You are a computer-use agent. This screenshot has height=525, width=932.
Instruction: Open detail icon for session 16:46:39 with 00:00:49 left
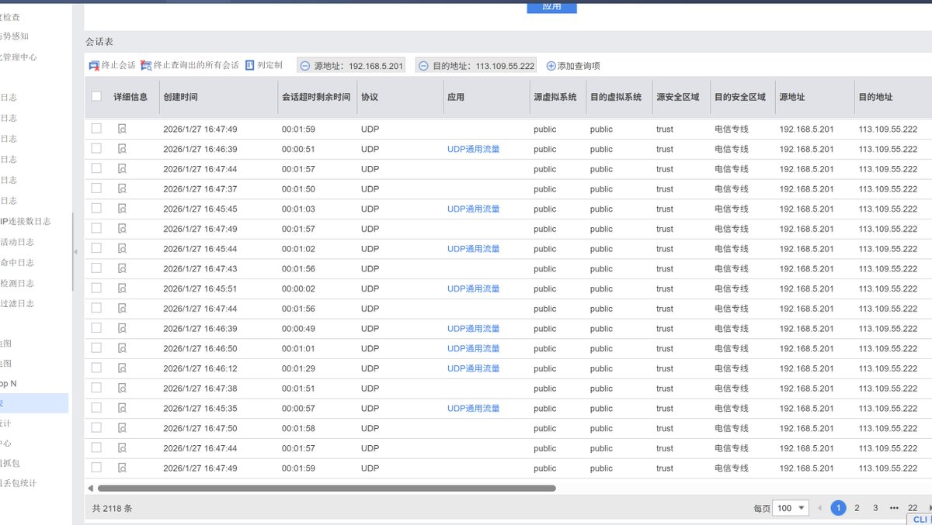coord(122,328)
